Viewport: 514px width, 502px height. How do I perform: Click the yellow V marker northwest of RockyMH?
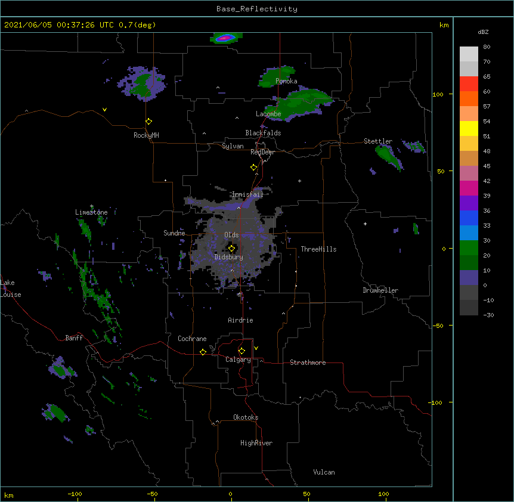[x=104, y=110]
